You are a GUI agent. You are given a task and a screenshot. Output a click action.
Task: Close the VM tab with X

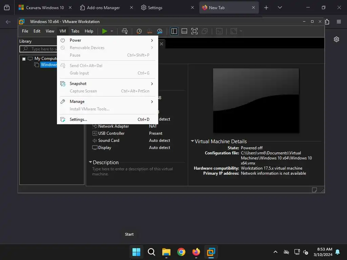(x=162, y=44)
